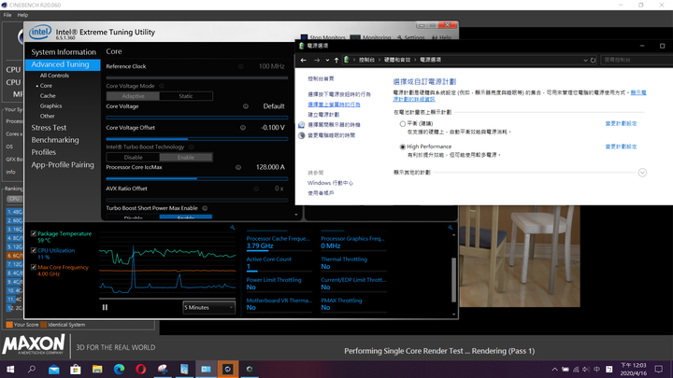
Task: Enable Turbo Boost Short Power Max
Action: (186, 217)
